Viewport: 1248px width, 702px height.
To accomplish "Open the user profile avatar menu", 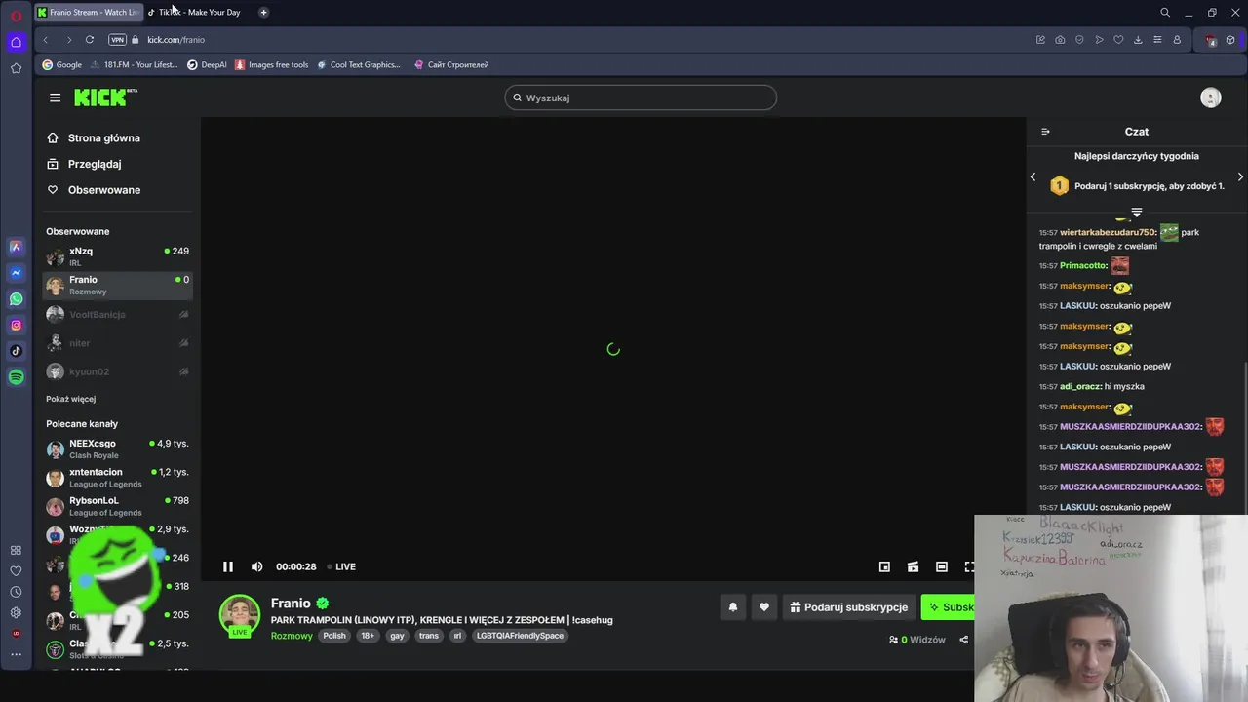I will (1211, 97).
